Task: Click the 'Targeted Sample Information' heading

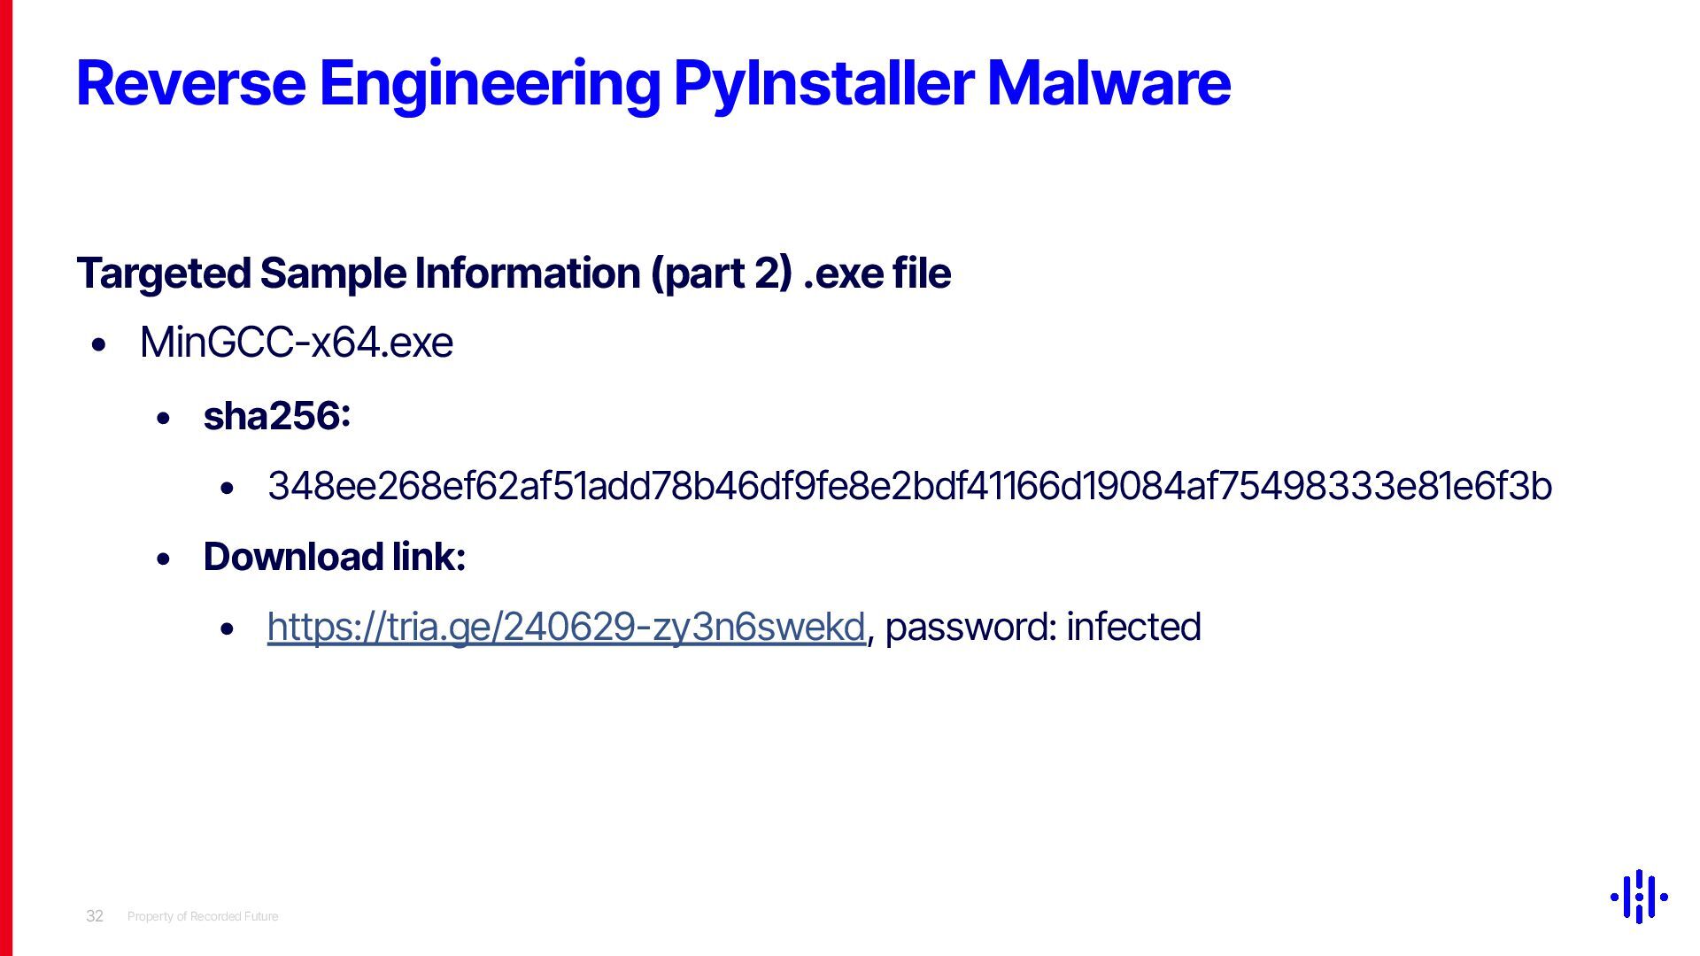Action: click(x=514, y=273)
